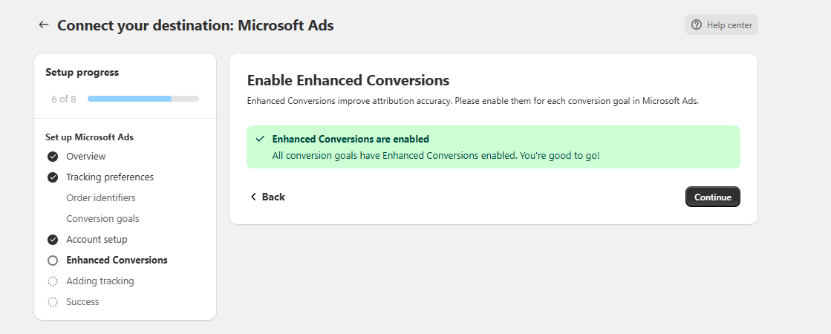Click the Overview completed checkmark icon
Viewport: 831px width, 334px height.
53,157
